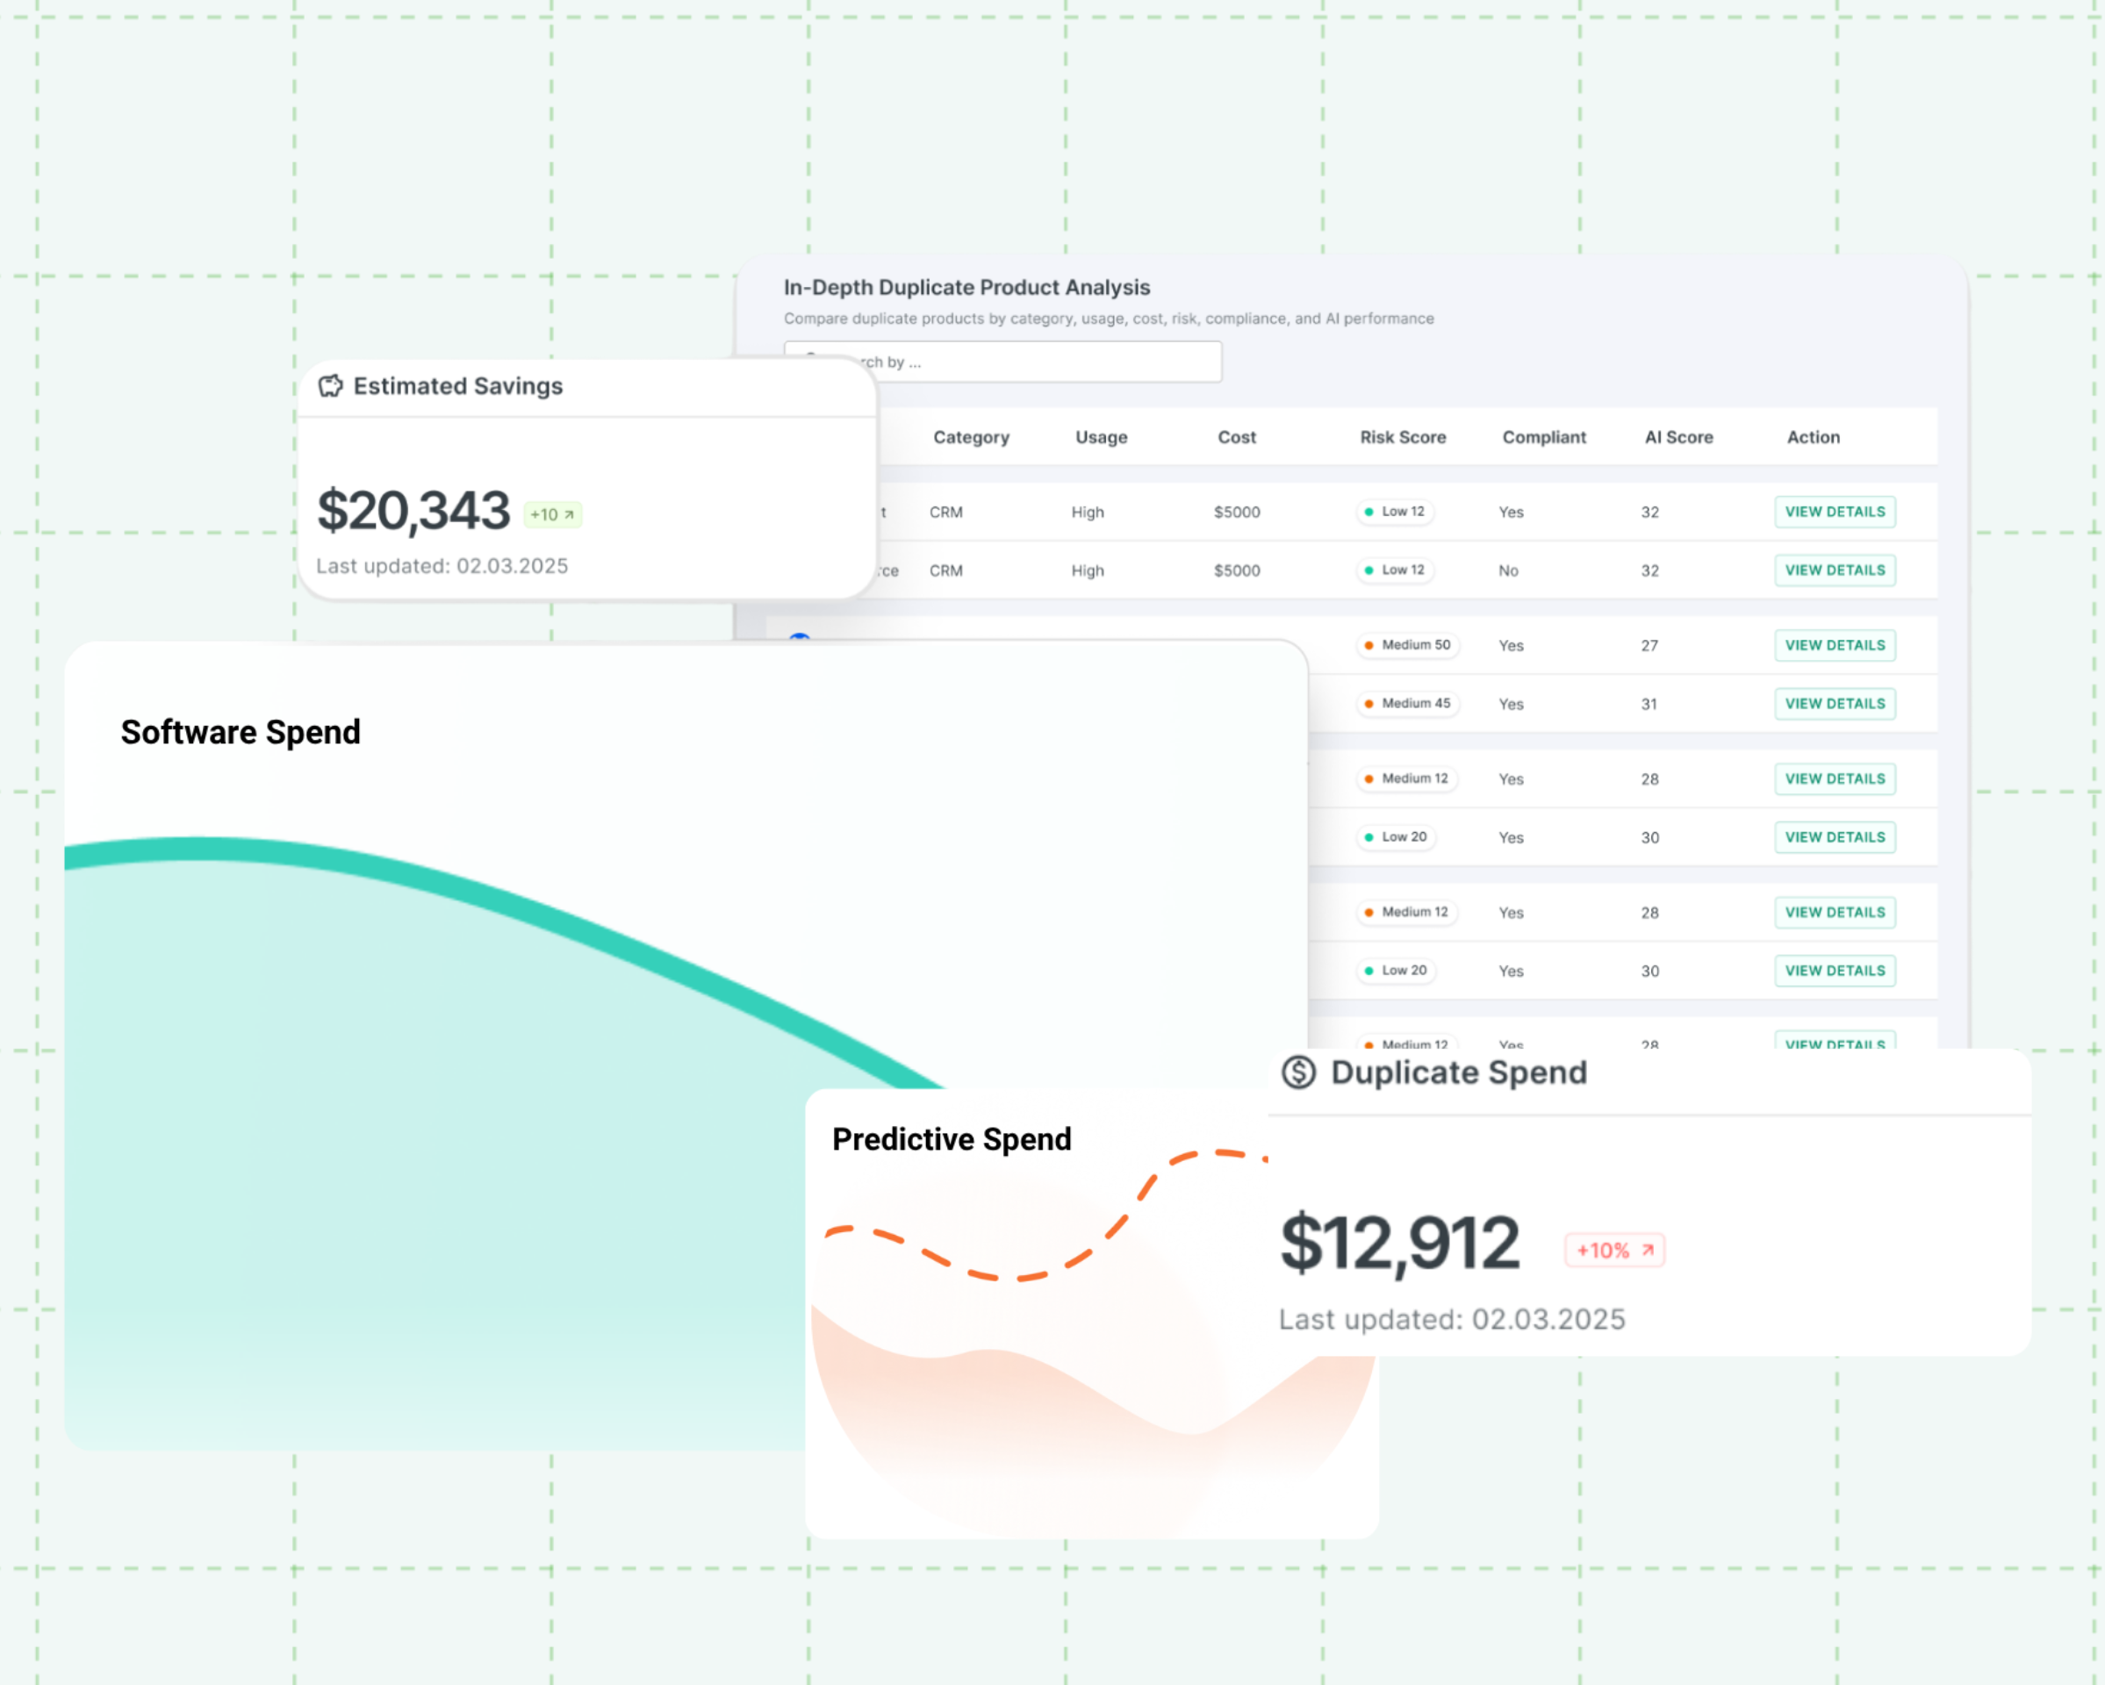This screenshot has width=2105, height=1685.
Task: Sort by the Cost column header
Action: tap(1236, 437)
